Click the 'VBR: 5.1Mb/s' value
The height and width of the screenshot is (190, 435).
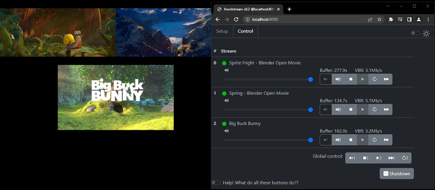point(368,100)
